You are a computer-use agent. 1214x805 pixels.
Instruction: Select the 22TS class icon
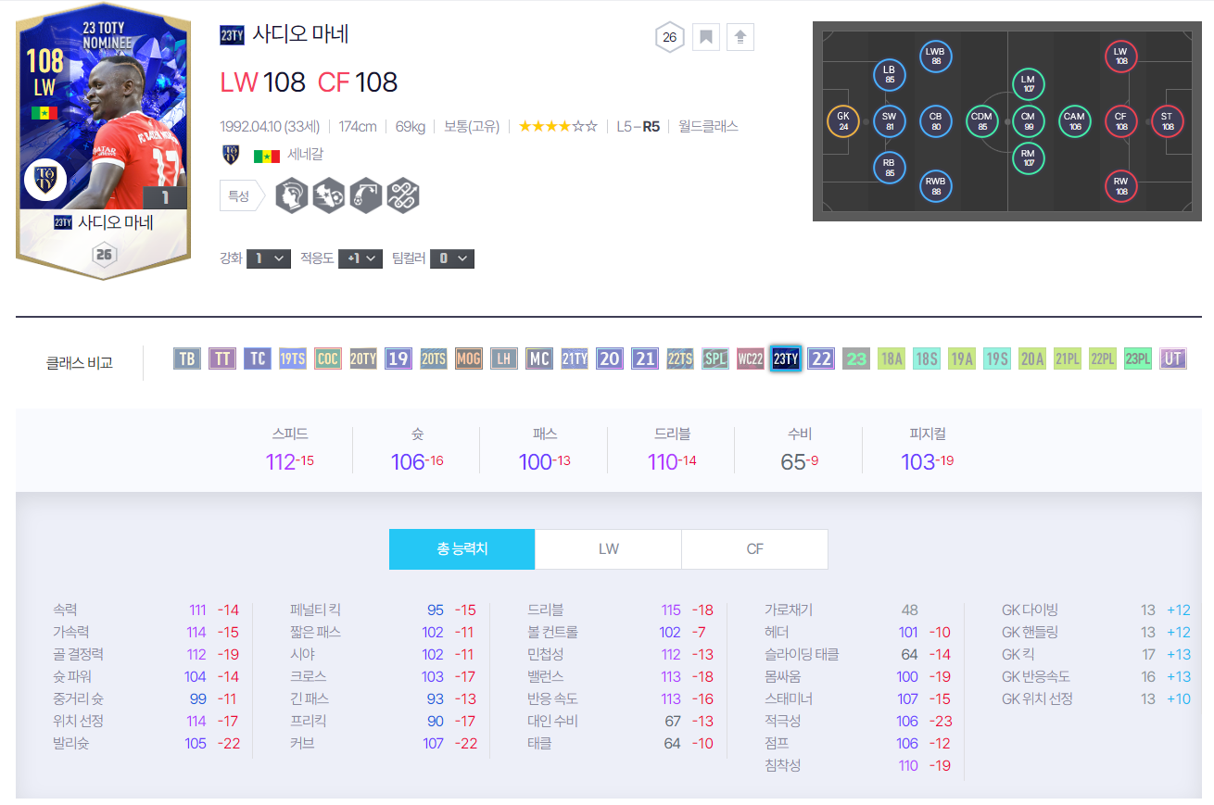pyautogui.click(x=680, y=358)
